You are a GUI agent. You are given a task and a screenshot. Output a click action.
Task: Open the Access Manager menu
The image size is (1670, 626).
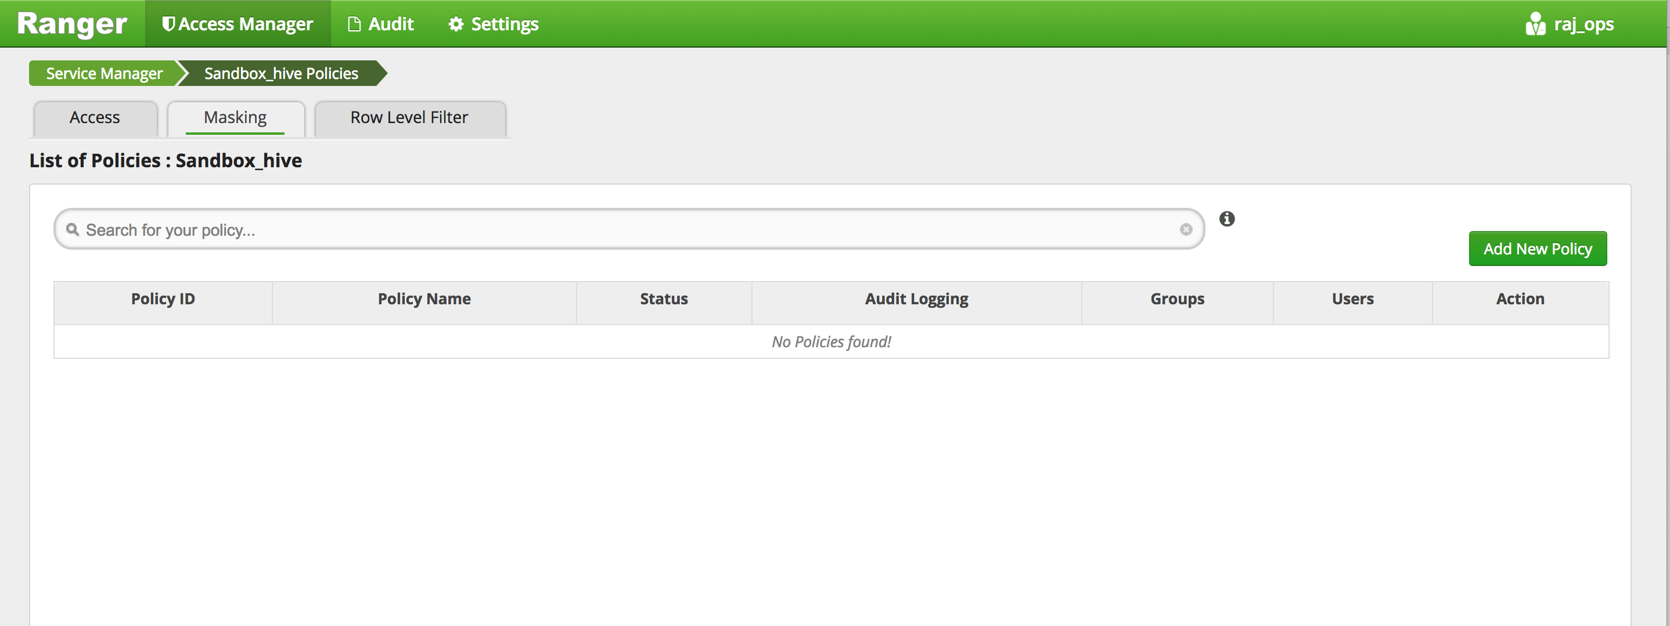pos(238,24)
